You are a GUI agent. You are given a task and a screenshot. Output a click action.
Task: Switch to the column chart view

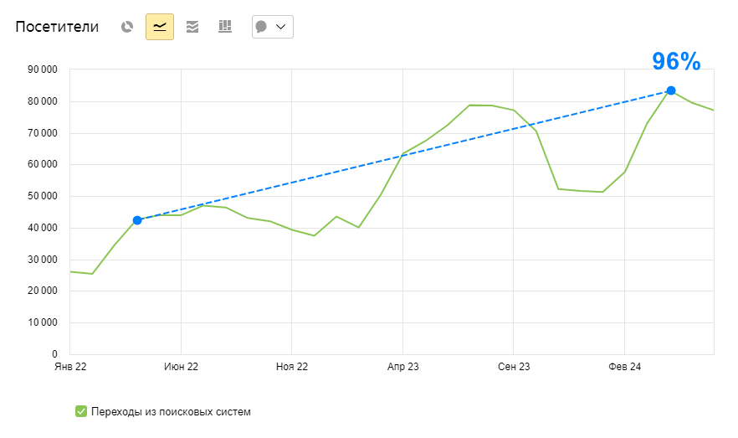(x=224, y=27)
